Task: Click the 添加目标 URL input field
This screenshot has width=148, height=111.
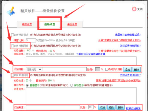Action: coord(64,69)
